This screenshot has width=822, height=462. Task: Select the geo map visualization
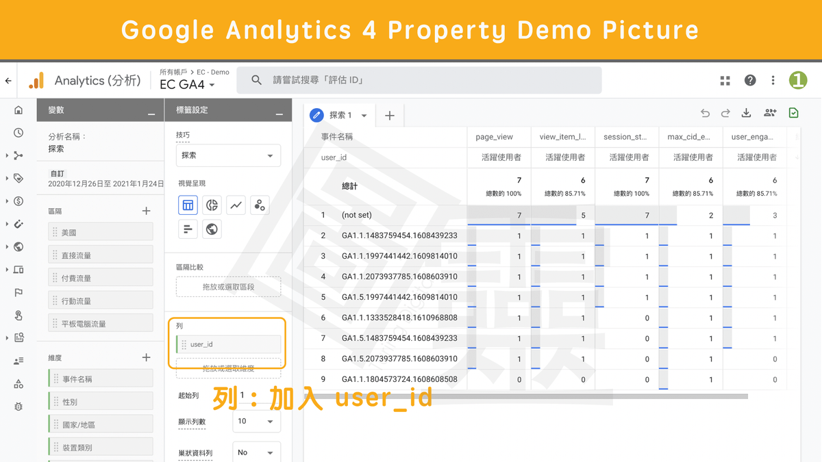coord(212,229)
